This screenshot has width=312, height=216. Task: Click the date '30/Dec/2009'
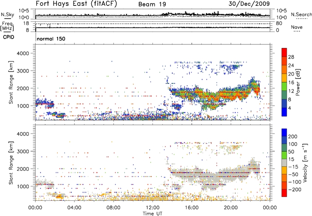249,4
